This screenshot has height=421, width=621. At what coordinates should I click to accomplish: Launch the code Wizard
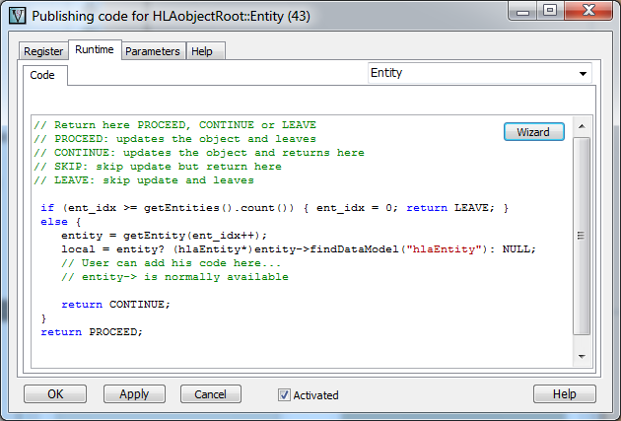533,132
